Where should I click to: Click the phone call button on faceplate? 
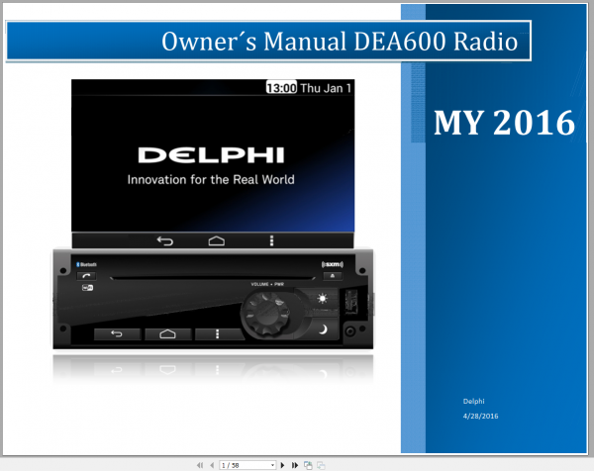pos(86,276)
